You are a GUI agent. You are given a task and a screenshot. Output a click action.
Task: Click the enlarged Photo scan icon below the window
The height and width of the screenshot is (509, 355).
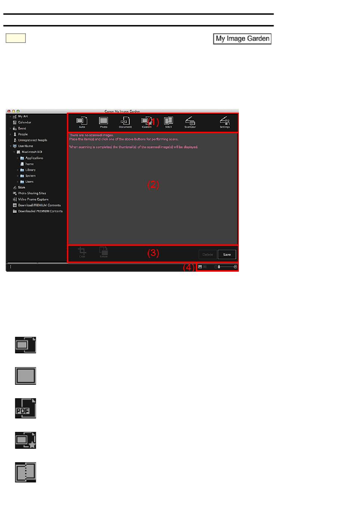pos(25,376)
